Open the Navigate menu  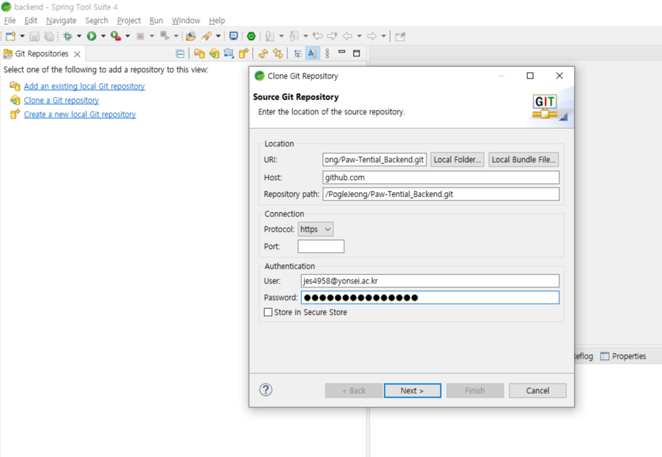click(x=61, y=20)
